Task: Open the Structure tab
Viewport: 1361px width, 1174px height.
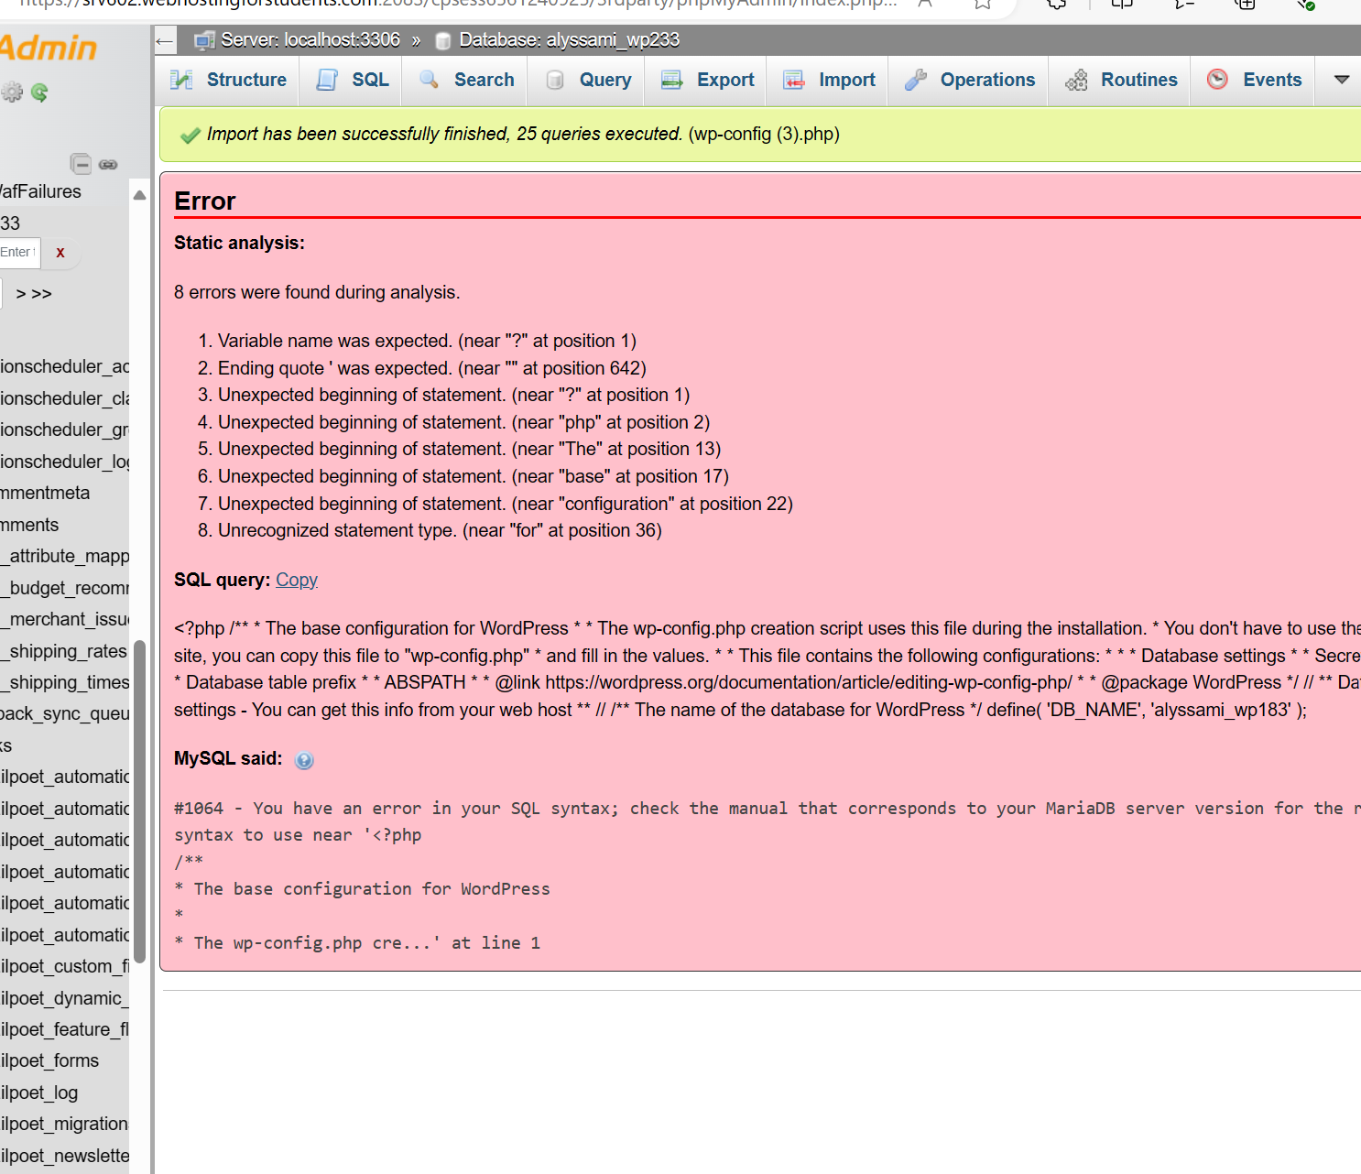Action: pyautogui.click(x=229, y=80)
